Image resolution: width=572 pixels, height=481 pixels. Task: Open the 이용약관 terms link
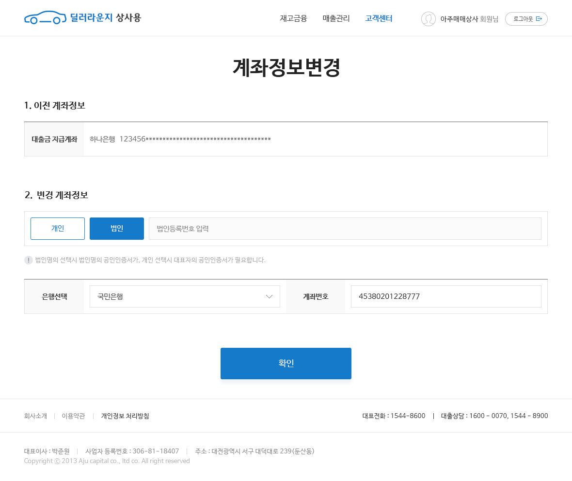pos(73,416)
